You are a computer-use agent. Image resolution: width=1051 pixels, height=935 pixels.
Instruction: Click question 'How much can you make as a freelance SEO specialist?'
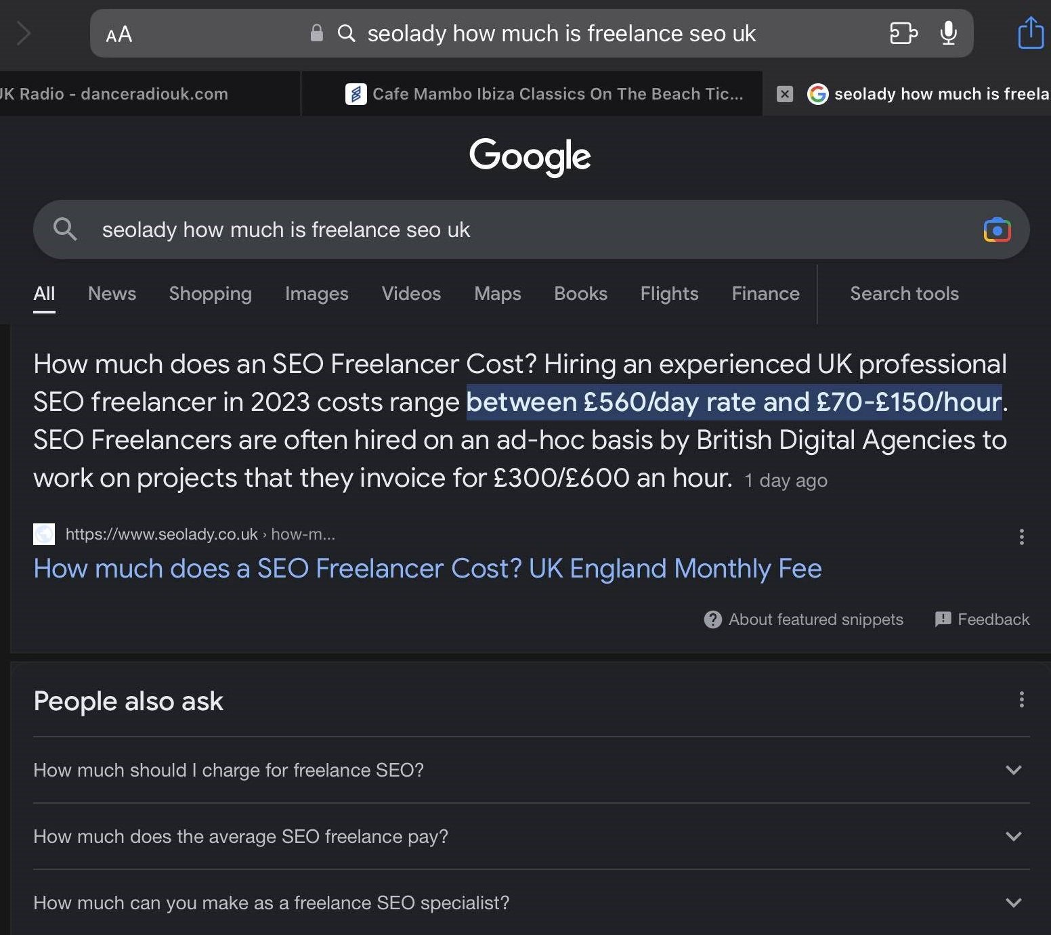pyautogui.click(x=271, y=903)
